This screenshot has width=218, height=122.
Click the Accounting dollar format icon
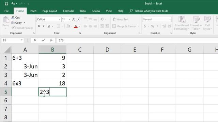(x=145, y=26)
